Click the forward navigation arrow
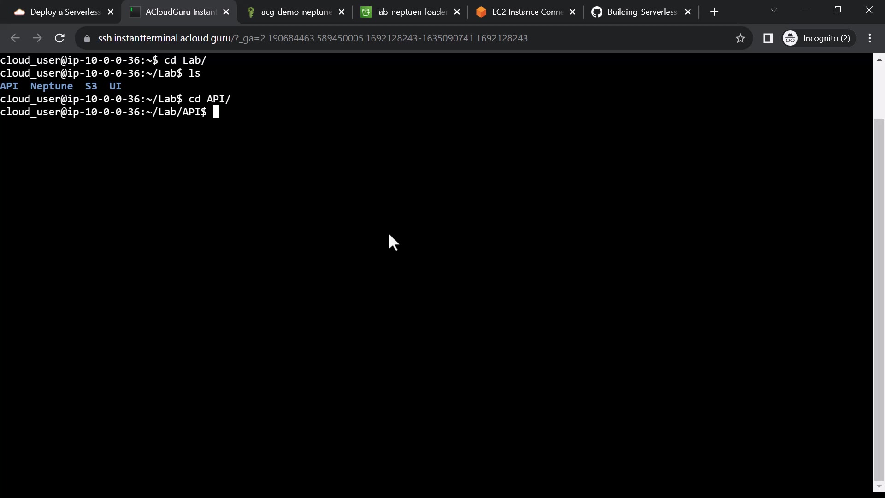The height and width of the screenshot is (498, 885). point(37,38)
